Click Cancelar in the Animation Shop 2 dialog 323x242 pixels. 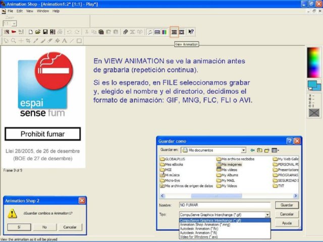click(70, 227)
